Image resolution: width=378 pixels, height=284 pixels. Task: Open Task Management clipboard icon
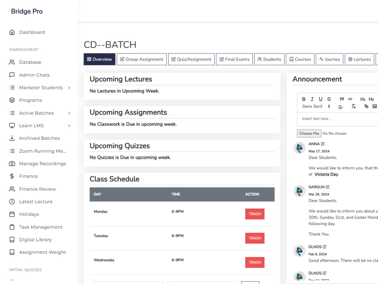point(12,227)
